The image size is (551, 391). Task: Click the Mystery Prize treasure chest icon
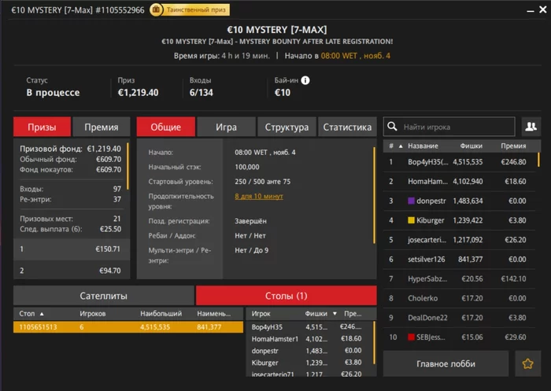pos(157,10)
